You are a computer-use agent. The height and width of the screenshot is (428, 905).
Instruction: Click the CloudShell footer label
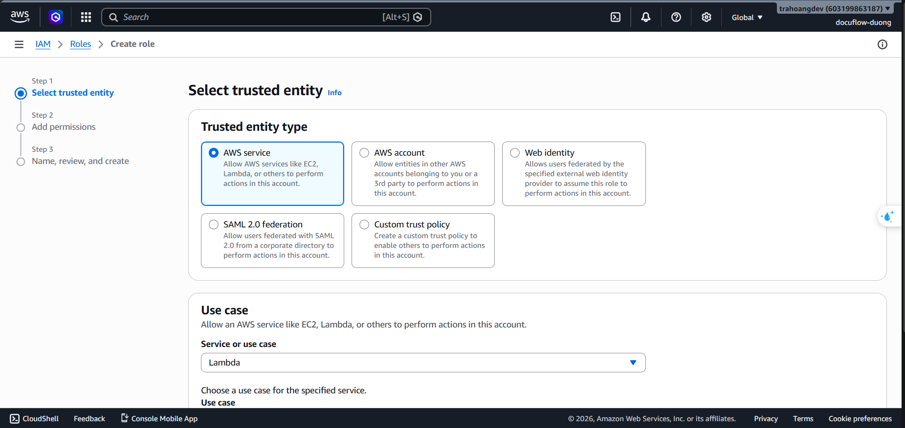tap(41, 419)
